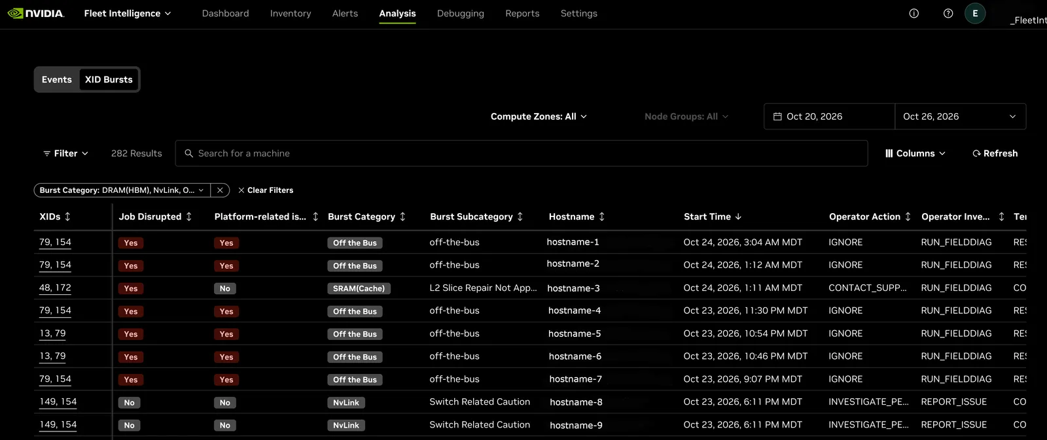Click the 282 Results count
Screen dimensions: 1047x440
click(136, 153)
